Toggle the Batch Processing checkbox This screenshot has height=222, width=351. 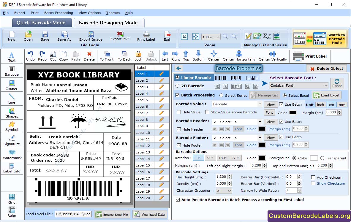pyautogui.click(x=178, y=95)
